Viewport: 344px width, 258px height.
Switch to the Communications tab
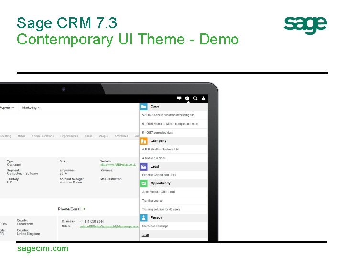point(43,136)
